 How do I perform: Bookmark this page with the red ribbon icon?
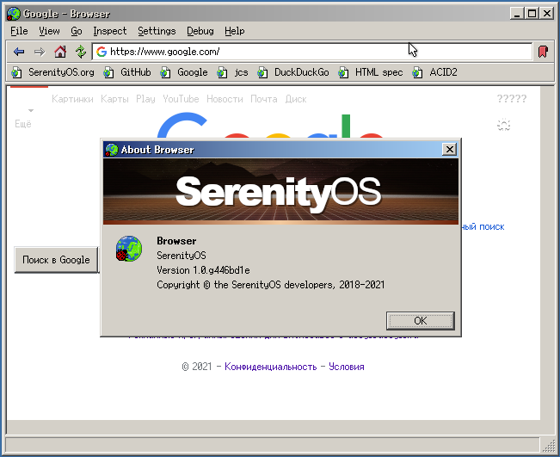(x=543, y=52)
